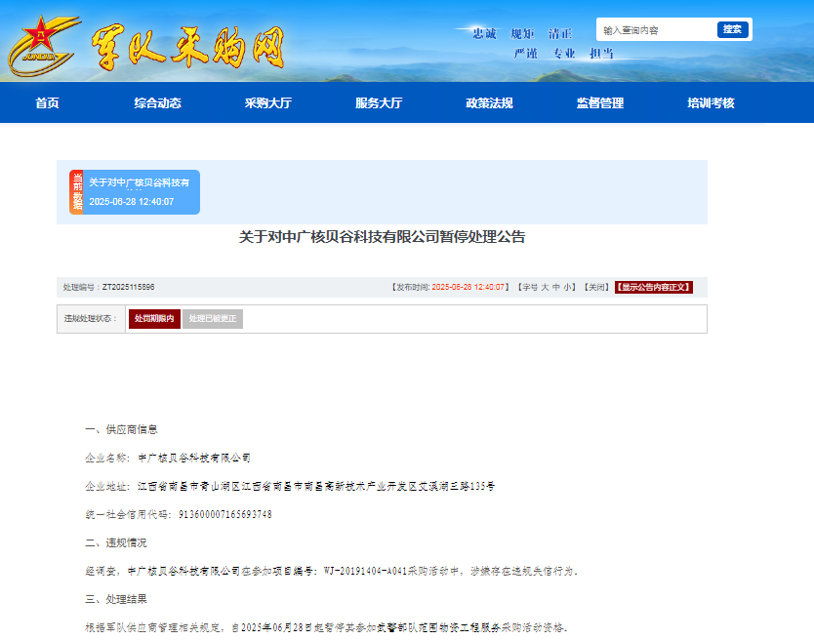Click the line mentioning WJ-20191404-A041

tap(332, 571)
